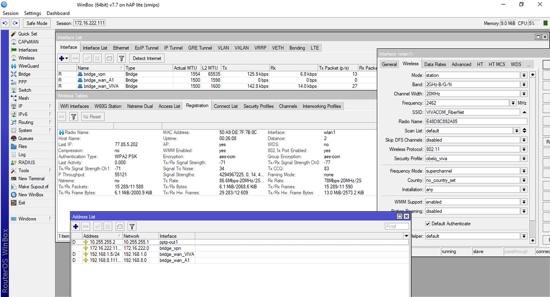This screenshot has width=550, height=297.
Task: Click comment icon in Address List toolbar
Action: pyautogui.click(x=120, y=226)
